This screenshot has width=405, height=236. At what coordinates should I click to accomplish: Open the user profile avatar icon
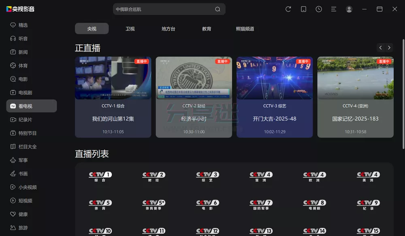[349, 9]
